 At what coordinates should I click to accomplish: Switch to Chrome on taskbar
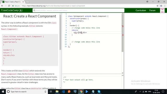click(81, 92)
